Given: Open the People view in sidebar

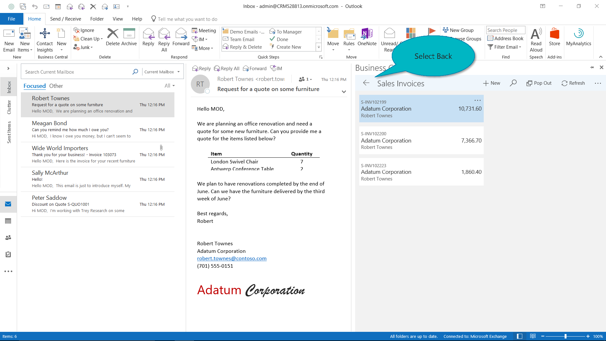Looking at the screenshot, I should tap(8, 238).
